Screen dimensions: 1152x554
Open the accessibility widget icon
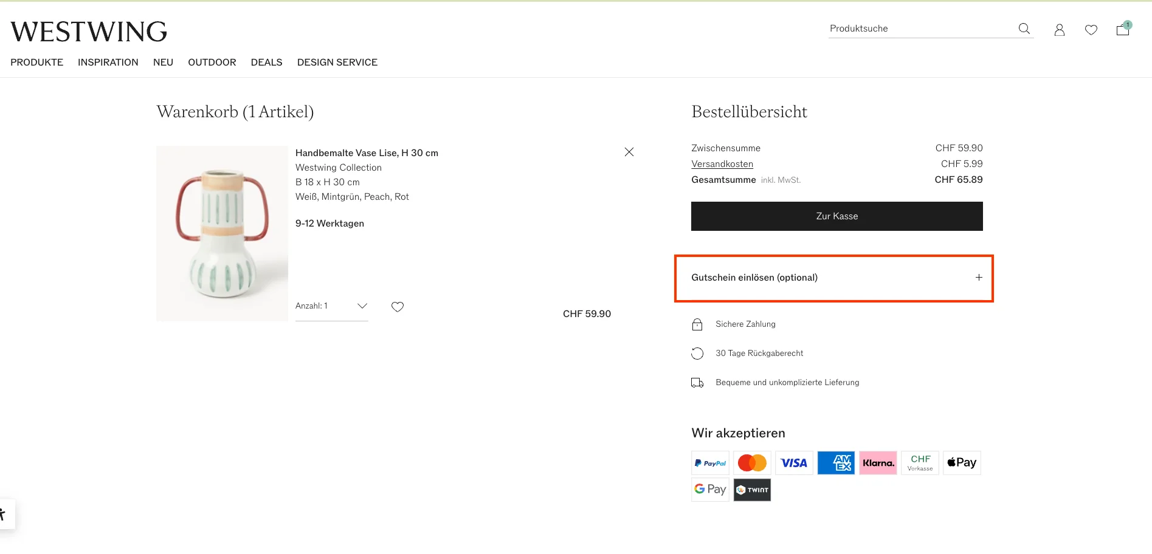4,515
